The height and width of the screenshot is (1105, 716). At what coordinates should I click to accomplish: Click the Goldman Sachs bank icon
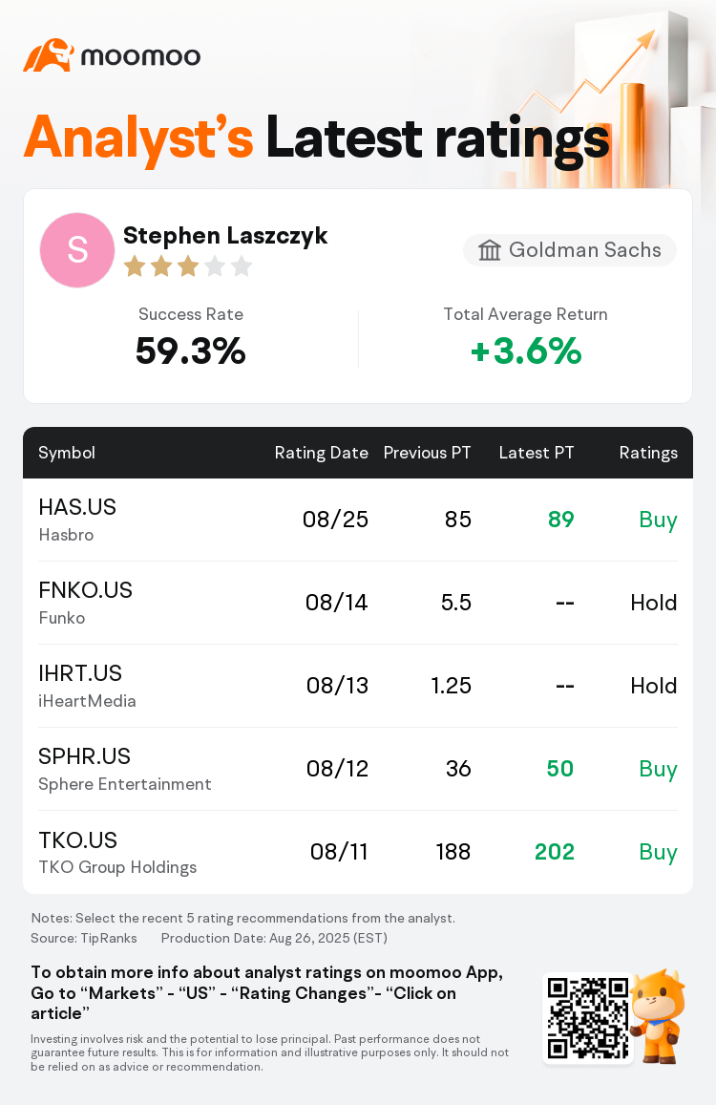[x=489, y=250]
